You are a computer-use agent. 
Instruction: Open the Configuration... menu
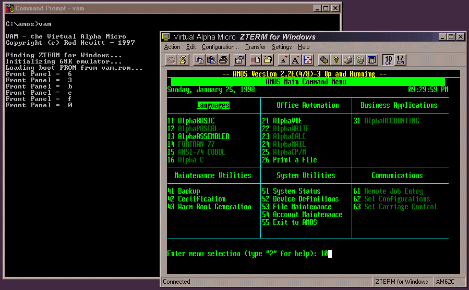(220, 47)
